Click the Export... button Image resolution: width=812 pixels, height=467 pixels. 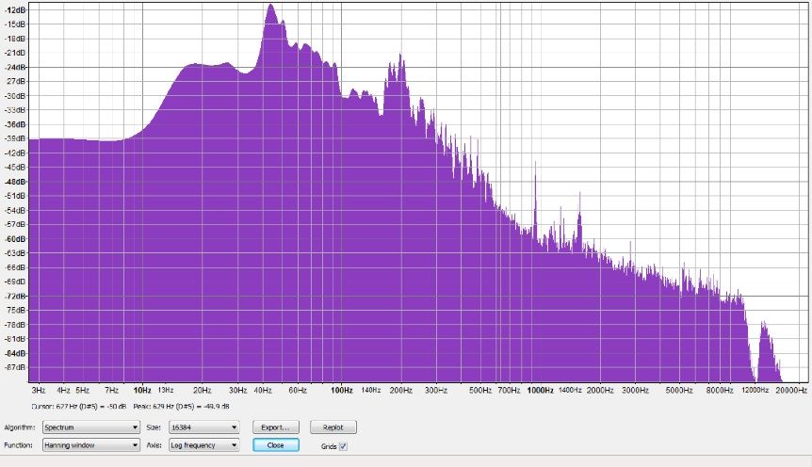pos(275,427)
